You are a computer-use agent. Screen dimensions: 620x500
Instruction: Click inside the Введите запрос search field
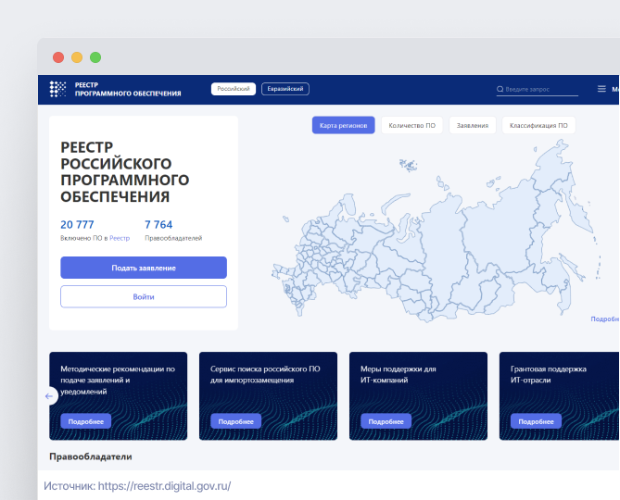(x=540, y=90)
